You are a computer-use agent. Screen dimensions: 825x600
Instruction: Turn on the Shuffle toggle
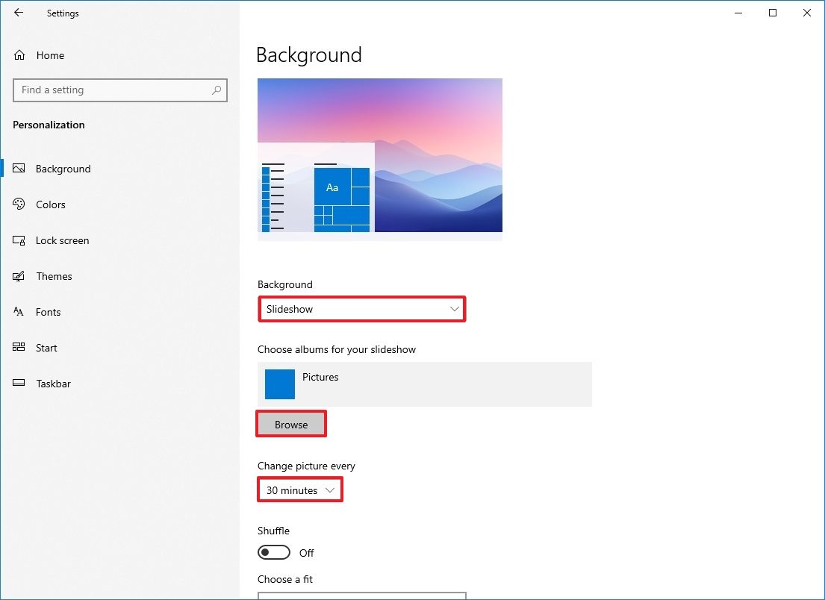(x=273, y=552)
